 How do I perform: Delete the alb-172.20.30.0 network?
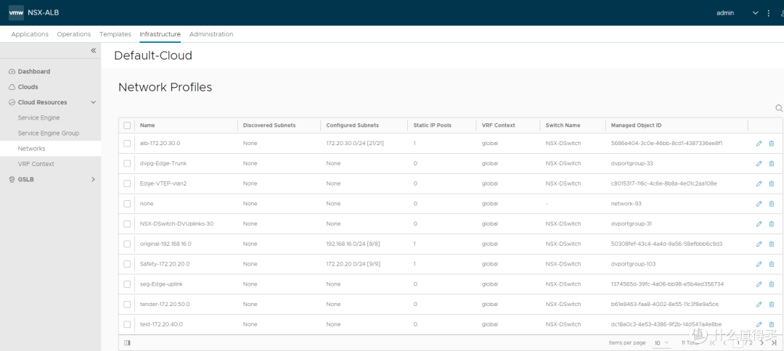point(772,144)
